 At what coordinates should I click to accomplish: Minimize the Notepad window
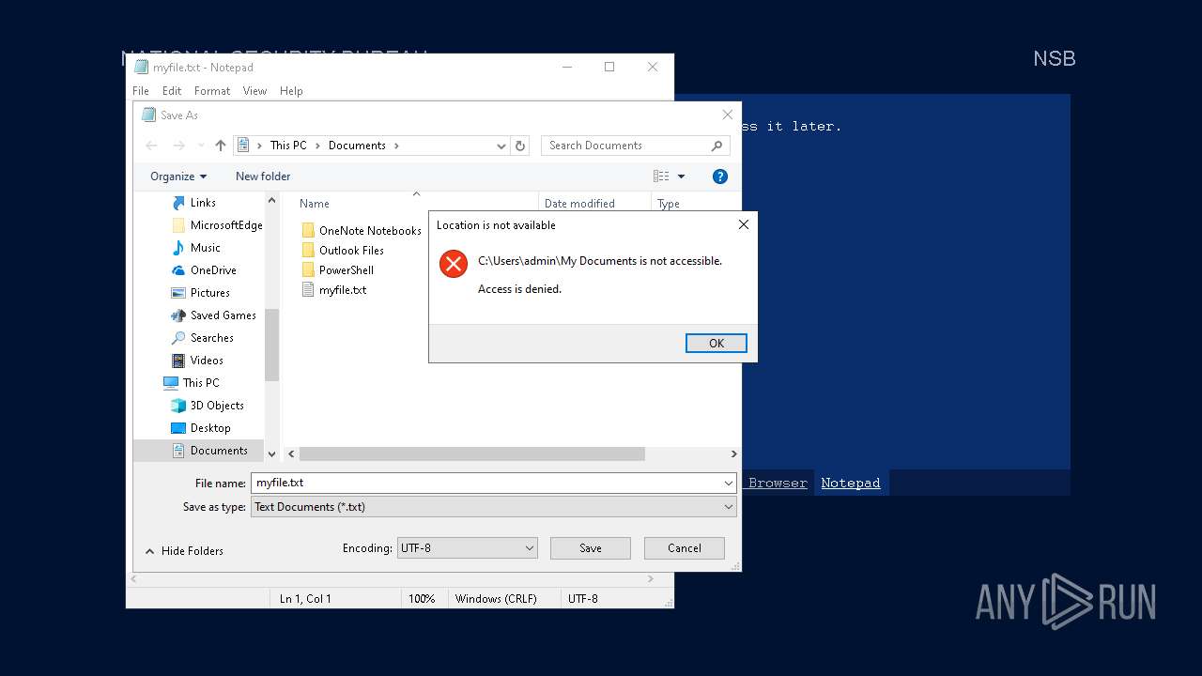pos(567,67)
